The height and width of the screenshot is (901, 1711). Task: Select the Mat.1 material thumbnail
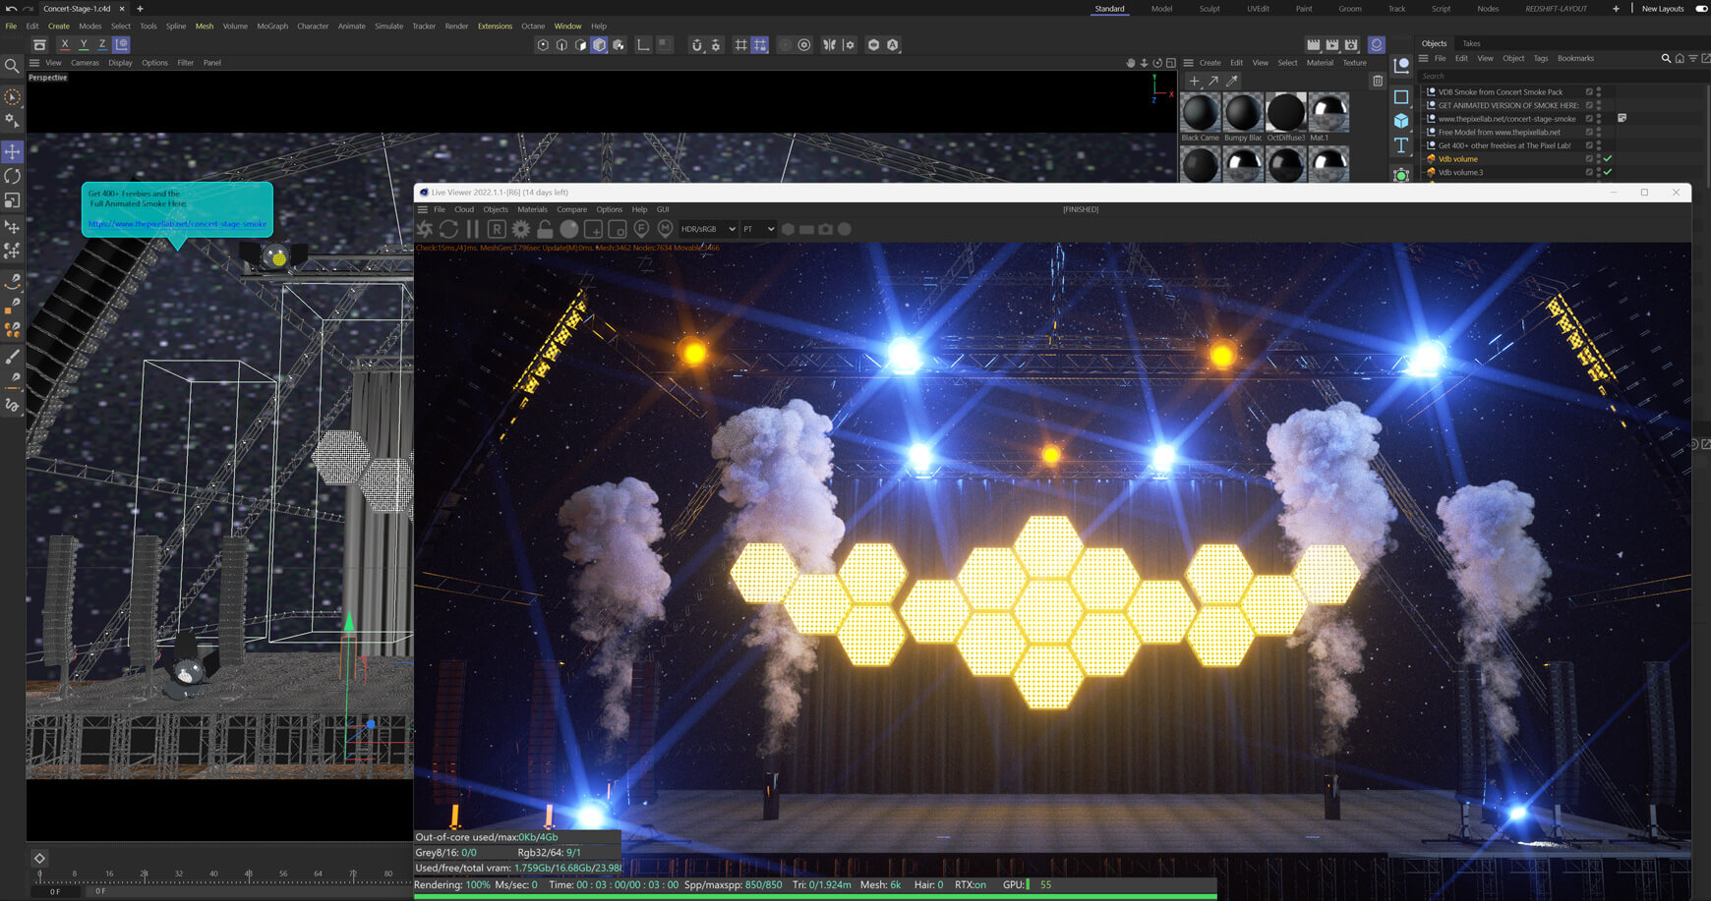click(x=1328, y=112)
